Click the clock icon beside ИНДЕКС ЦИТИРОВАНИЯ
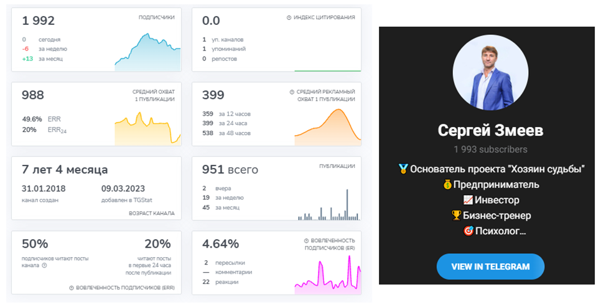Image resolution: width=606 pixels, height=305 pixels. pyautogui.click(x=289, y=18)
